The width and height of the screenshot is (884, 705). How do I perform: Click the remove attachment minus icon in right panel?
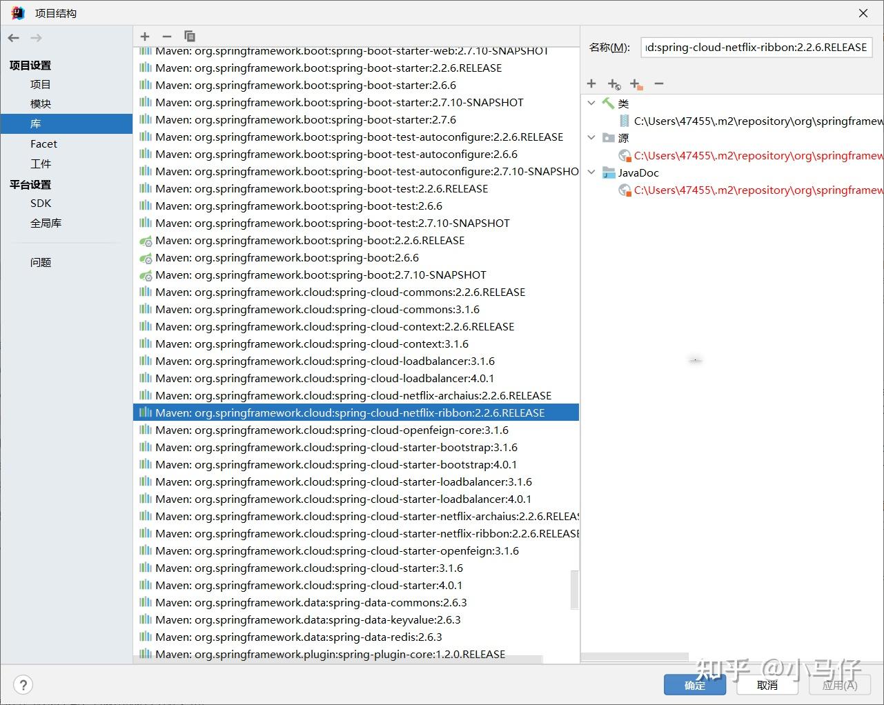(x=658, y=83)
